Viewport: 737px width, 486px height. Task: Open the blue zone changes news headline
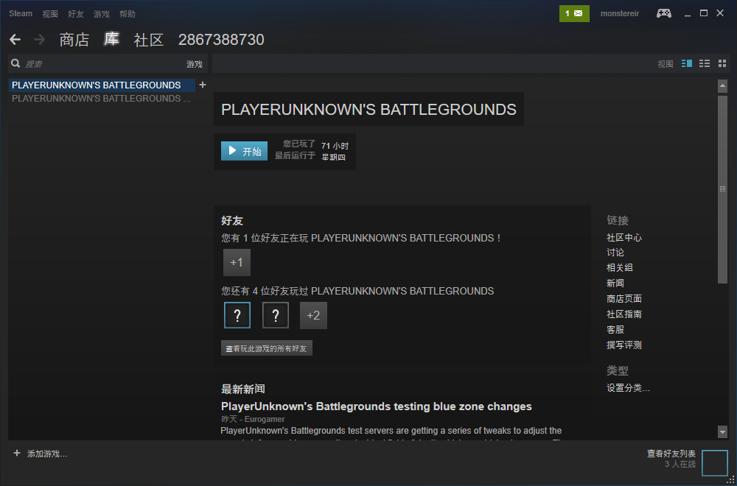coord(377,406)
